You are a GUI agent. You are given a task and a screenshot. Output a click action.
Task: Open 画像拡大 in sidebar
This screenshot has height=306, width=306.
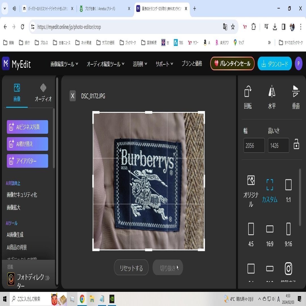tap(14, 207)
